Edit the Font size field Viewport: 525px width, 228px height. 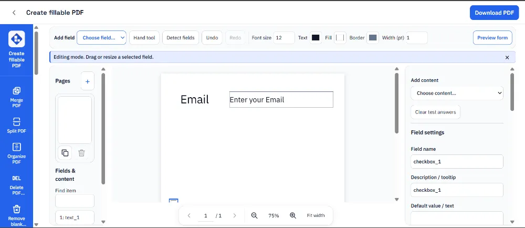pyautogui.click(x=284, y=38)
